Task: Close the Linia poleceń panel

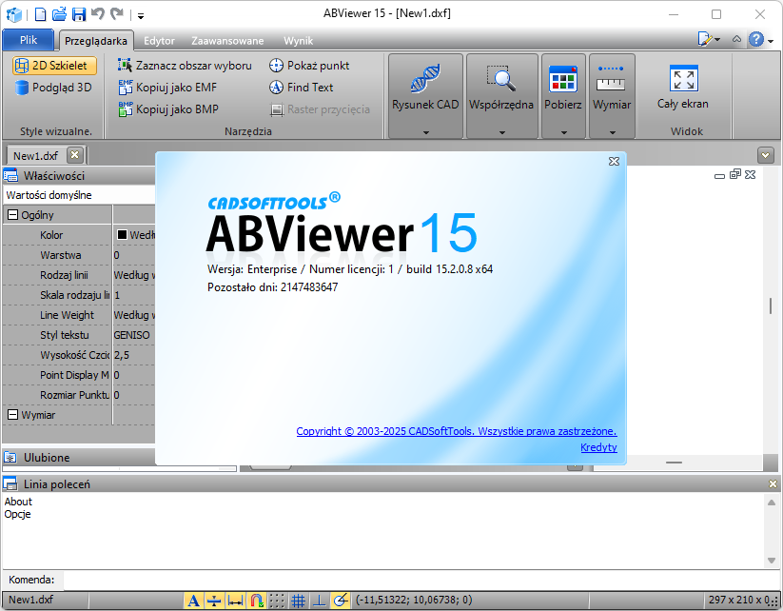Action: 773,483
